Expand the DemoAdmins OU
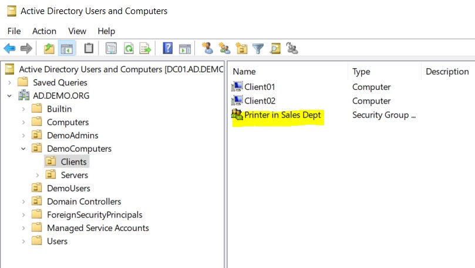The height and width of the screenshot is (268, 475). (x=23, y=136)
